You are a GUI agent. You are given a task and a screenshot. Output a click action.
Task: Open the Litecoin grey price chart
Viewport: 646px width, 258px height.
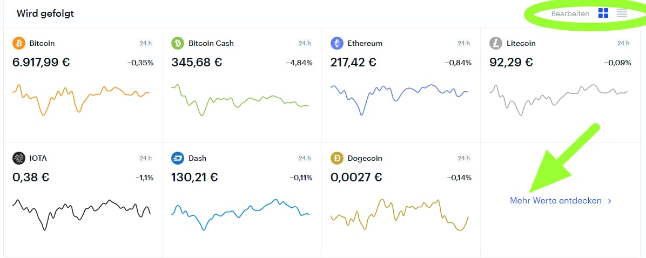[558, 99]
